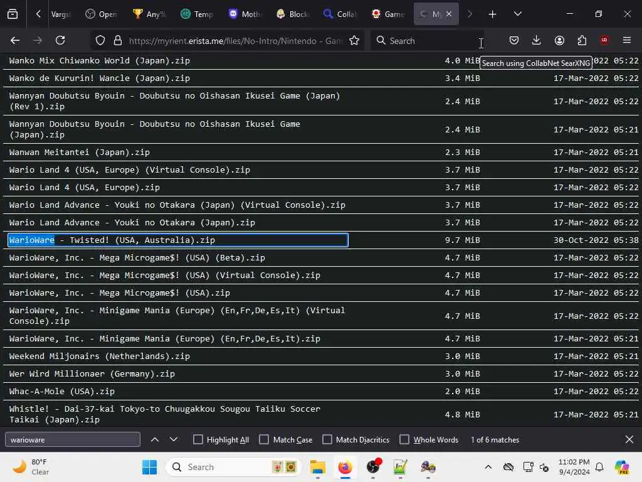The image size is (642, 482).
Task: Open Wer Wird Millionaer (Germany).zip link
Action: (x=92, y=374)
